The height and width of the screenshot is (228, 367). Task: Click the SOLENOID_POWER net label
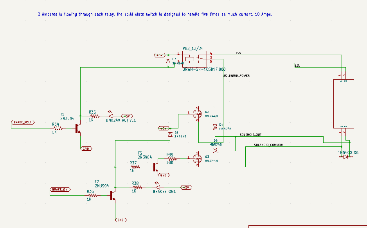click(x=237, y=76)
